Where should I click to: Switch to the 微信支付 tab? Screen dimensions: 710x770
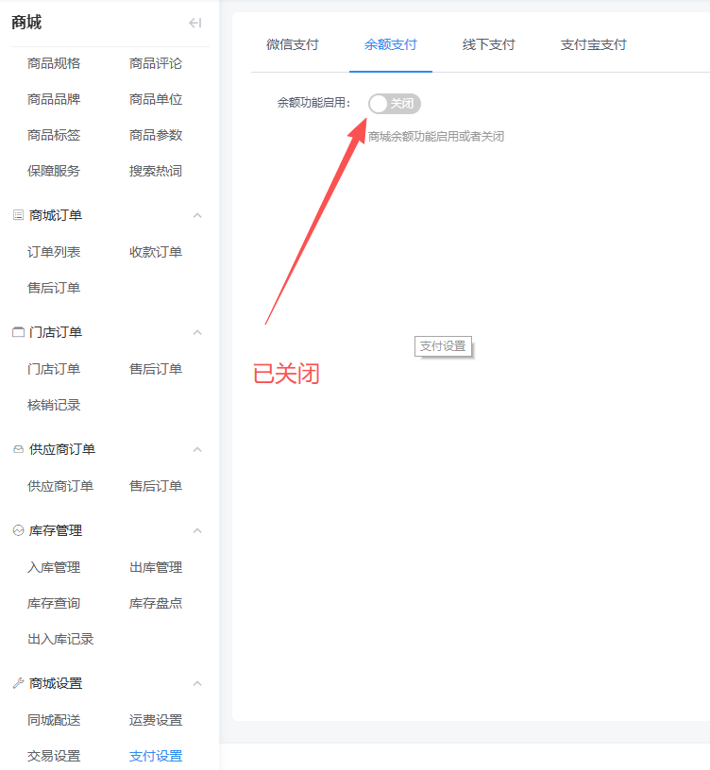[293, 44]
